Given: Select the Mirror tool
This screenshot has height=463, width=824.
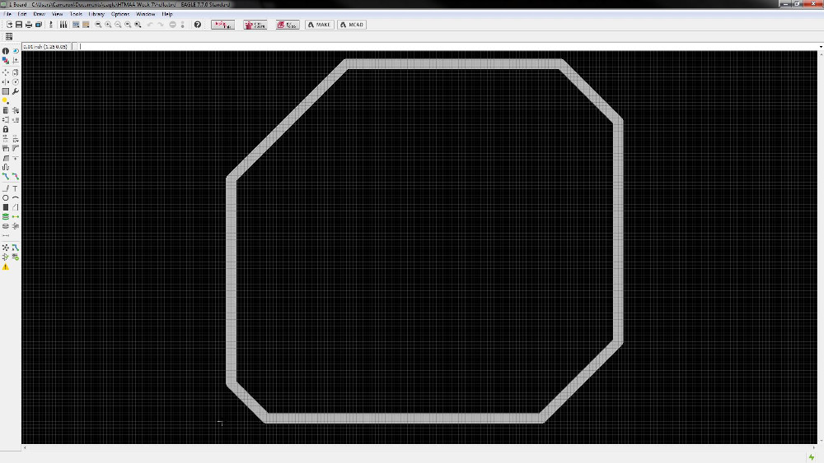Looking at the screenshot, I should pos(6,82).
